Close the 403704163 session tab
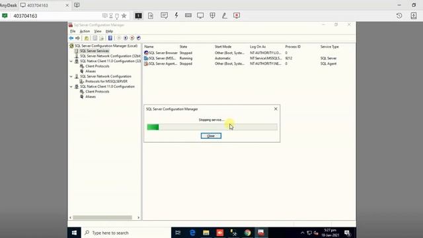Image resolution: width=423 pixels, height=238 pixels. pyautogui.click(x=67, y=5)
